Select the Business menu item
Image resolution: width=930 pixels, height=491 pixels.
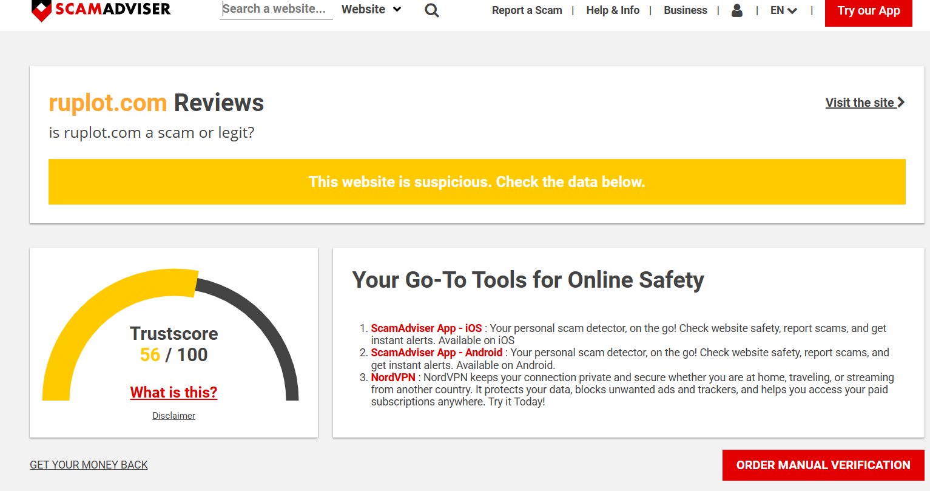(x=685, y=10)
